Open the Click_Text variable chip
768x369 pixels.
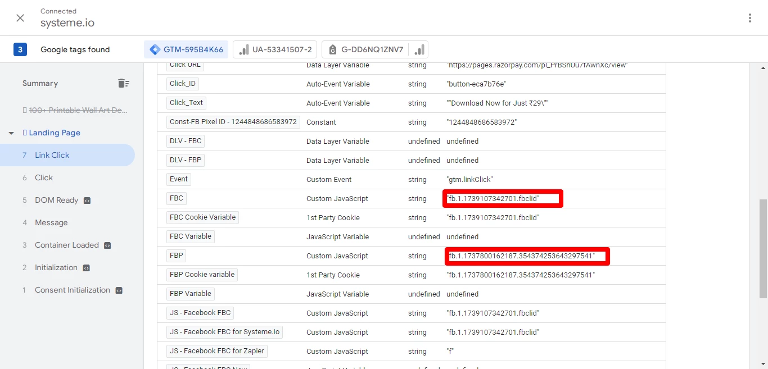pos(186,103)
